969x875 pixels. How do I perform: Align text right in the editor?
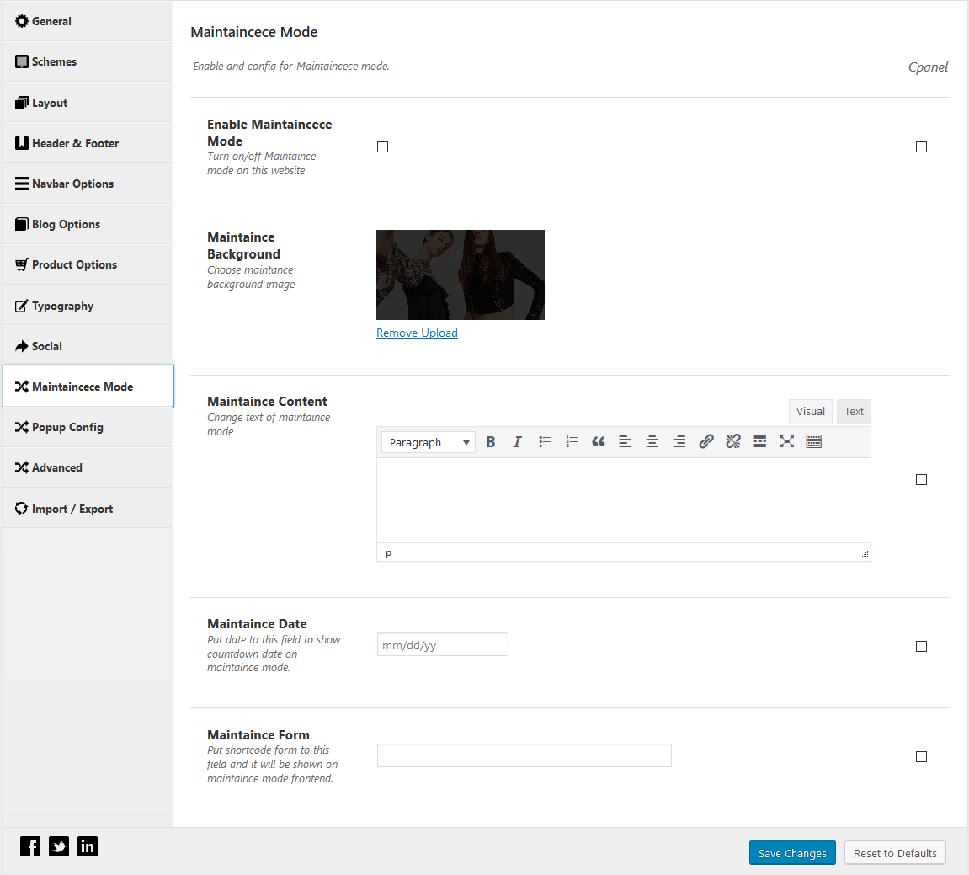tap(679, 441)
